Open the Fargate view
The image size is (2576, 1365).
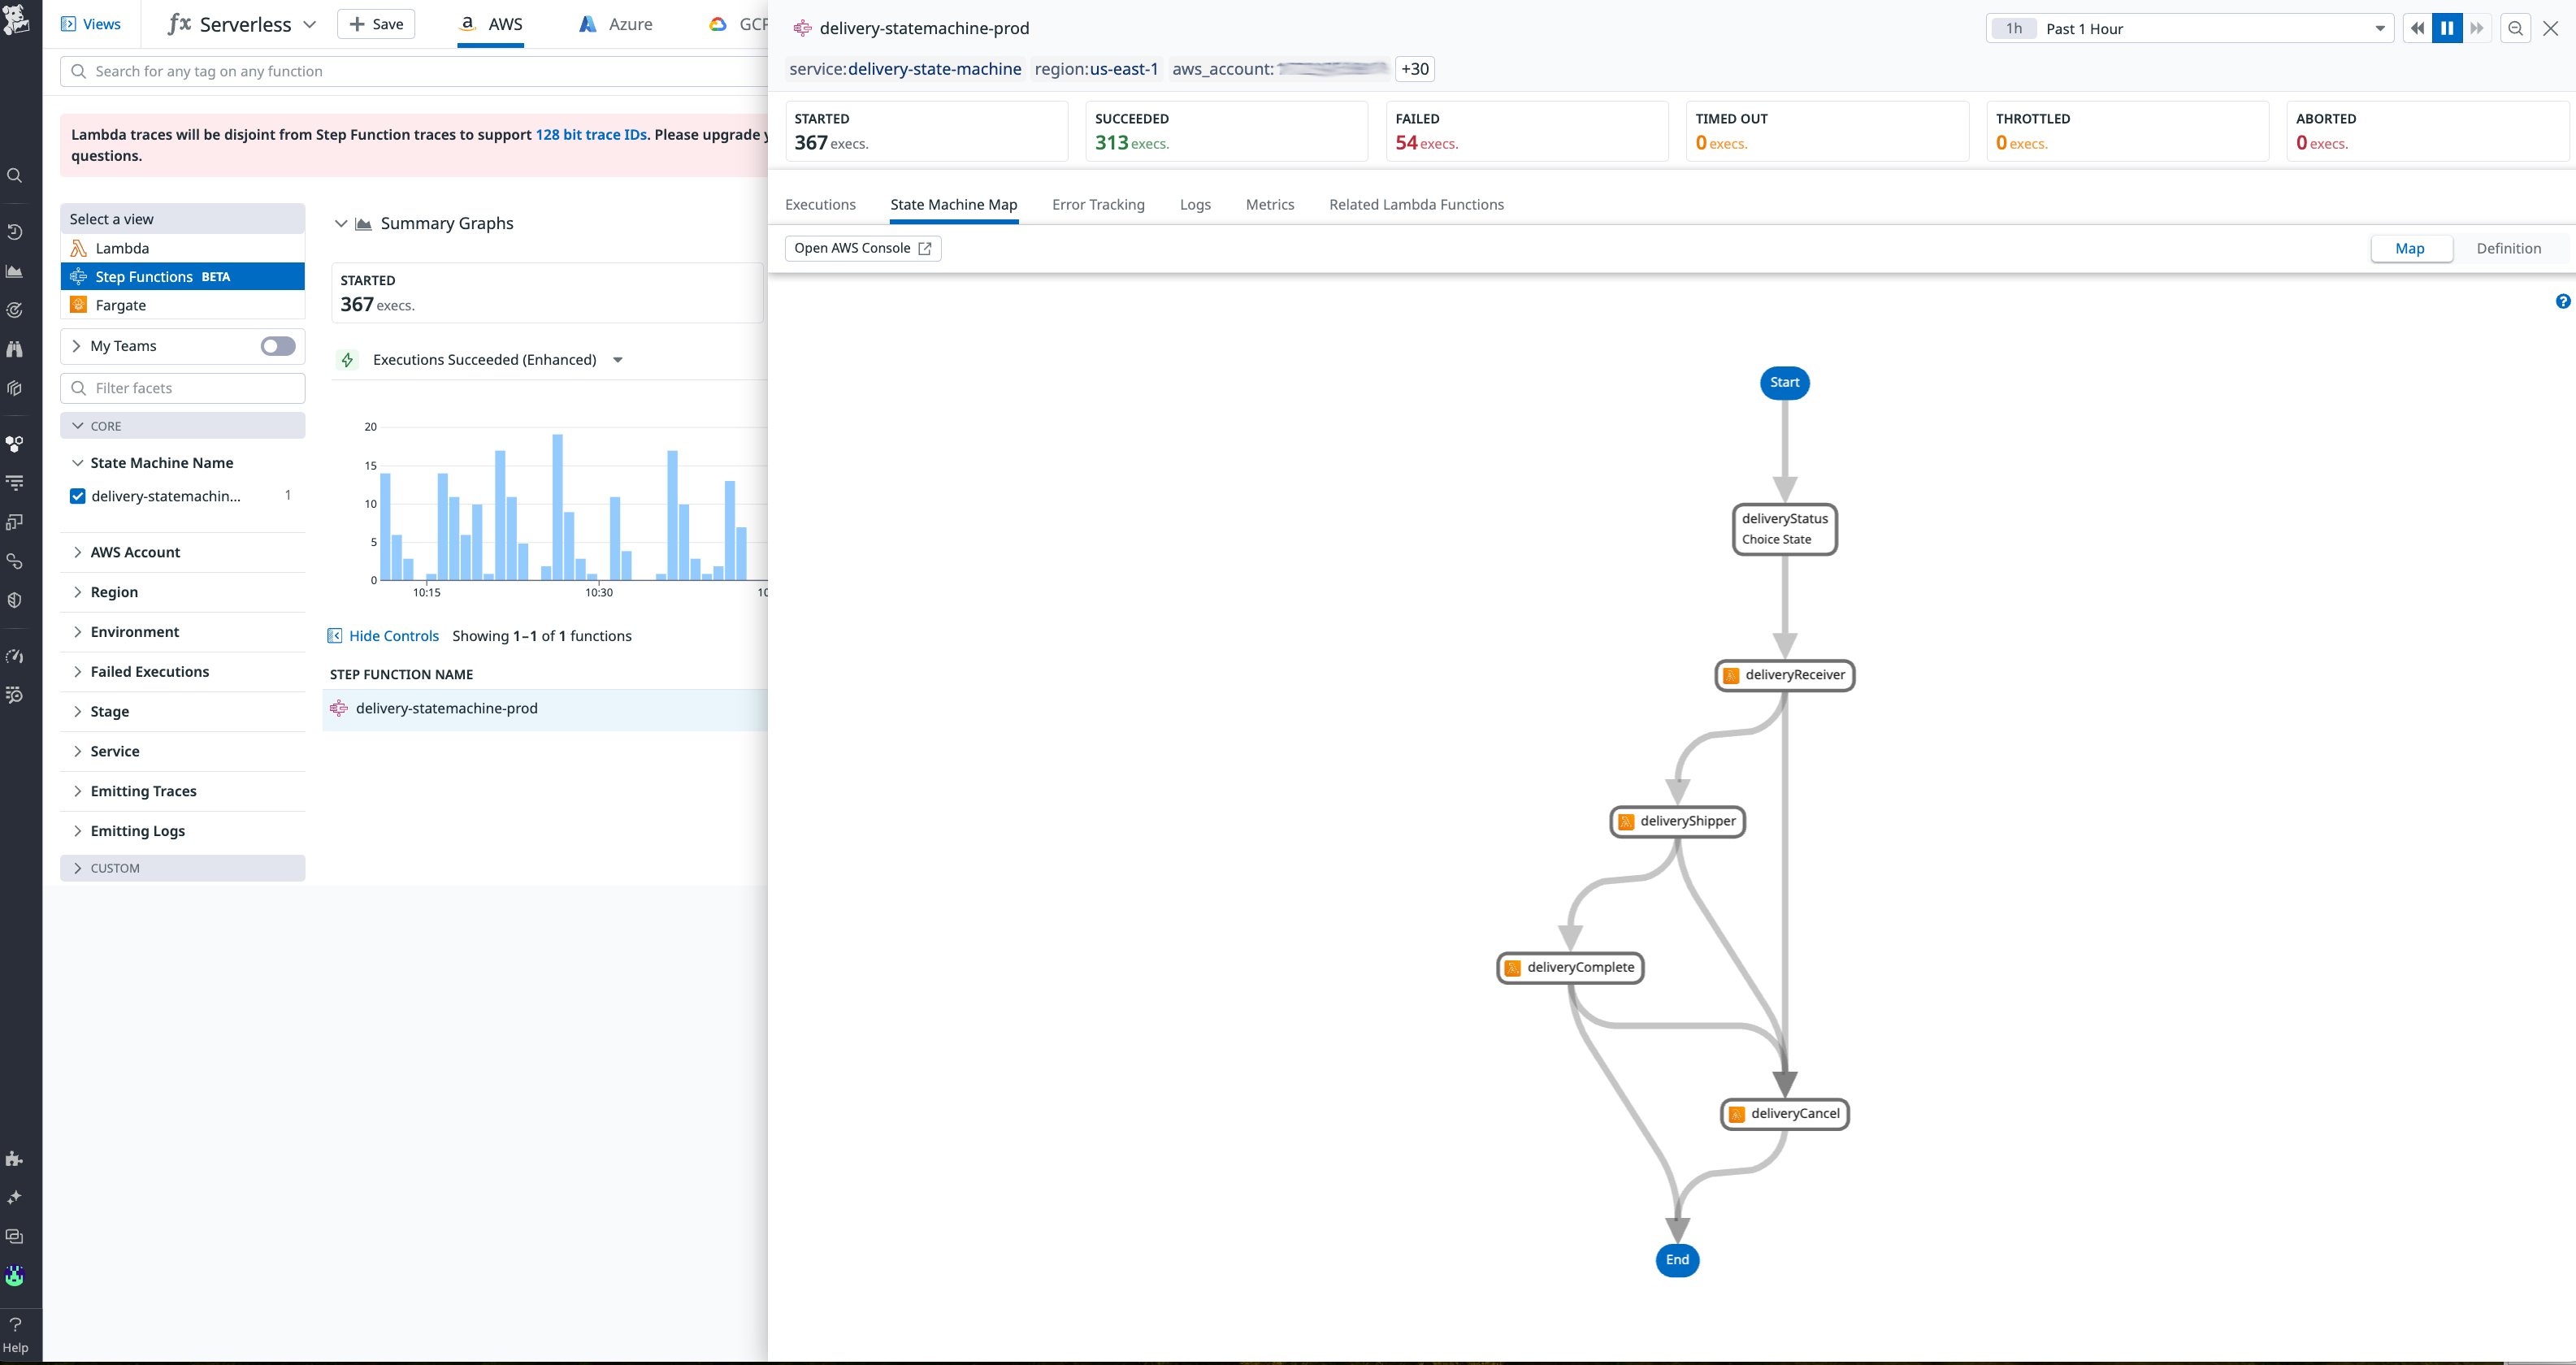[120, 305]
